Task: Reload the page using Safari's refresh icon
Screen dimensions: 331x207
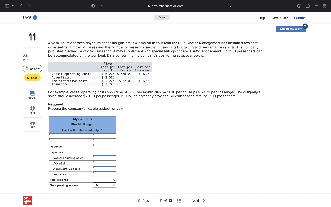Action: tap(230, 6)
